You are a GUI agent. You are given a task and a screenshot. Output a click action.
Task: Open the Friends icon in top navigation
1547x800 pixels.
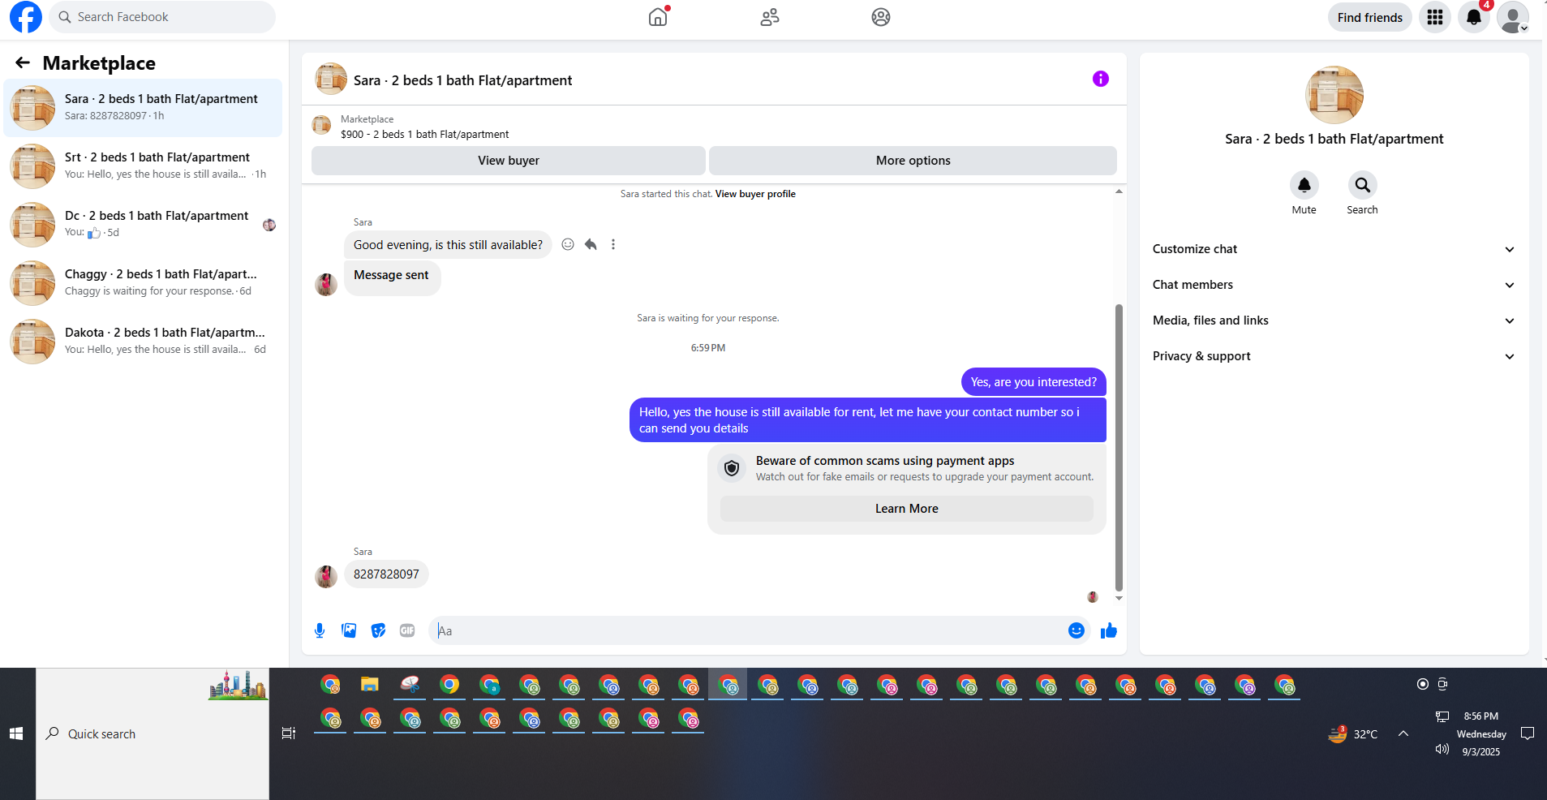point(770,17)
